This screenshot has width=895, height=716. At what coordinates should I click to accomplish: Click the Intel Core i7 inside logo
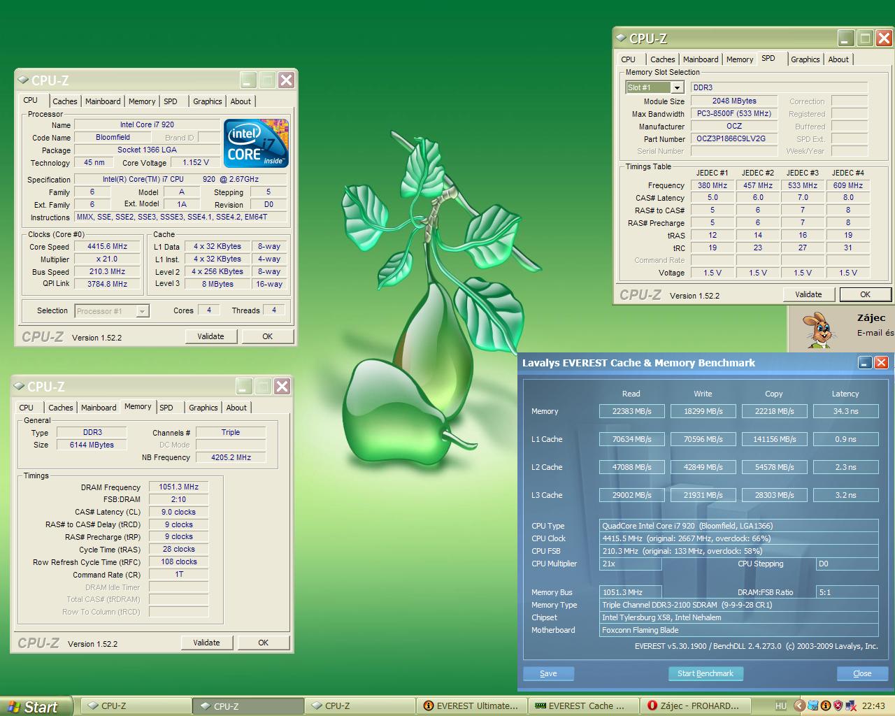point(256,143)
